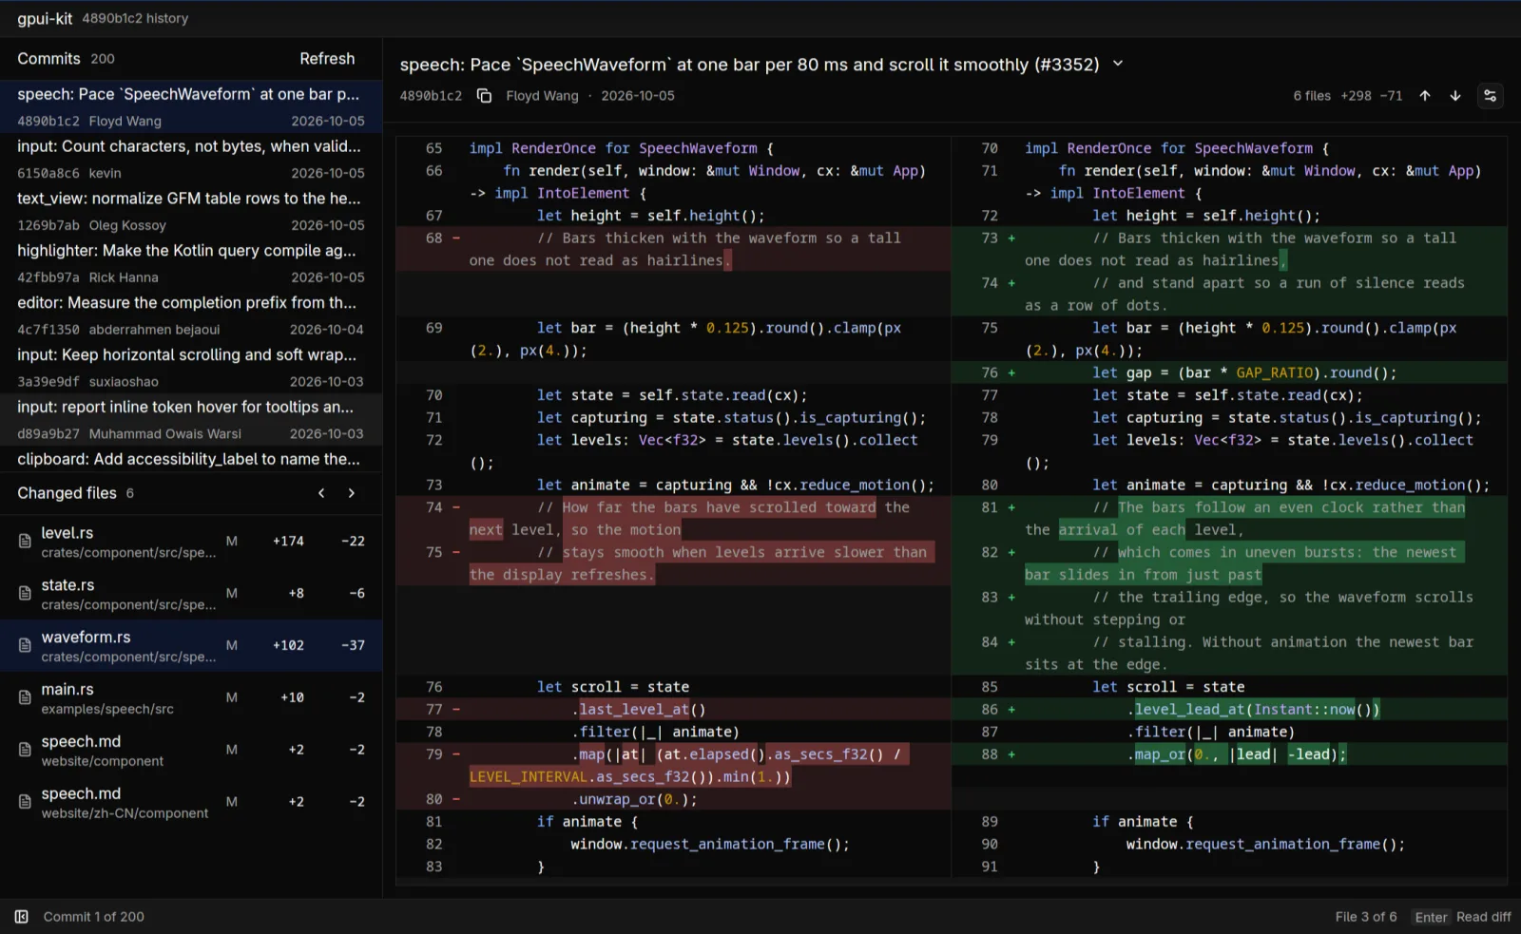Select commit 'highlighter: Make the Kotlin query'
Viewport: 1521px width, 934px height.
[191, 263]
